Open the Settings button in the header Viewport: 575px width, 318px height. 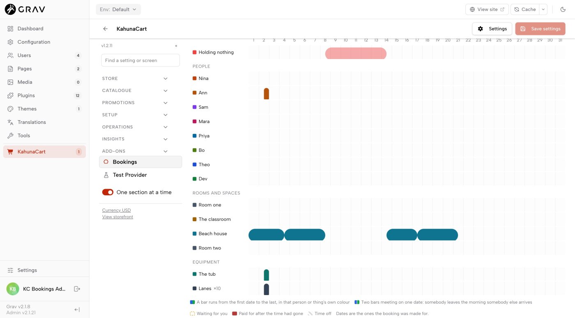pos(492,29)
